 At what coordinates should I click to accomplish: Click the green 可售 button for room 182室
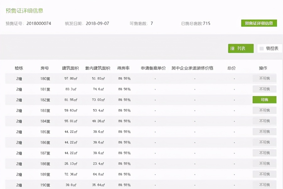coord(264,100)
